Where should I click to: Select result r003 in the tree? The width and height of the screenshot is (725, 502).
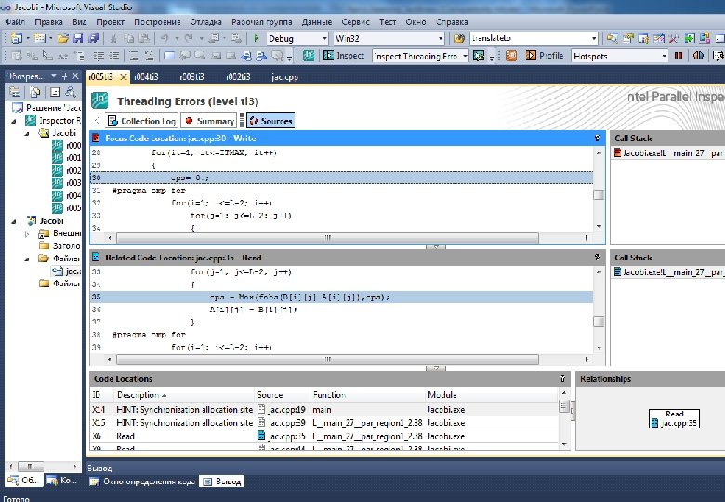[67, 183]
